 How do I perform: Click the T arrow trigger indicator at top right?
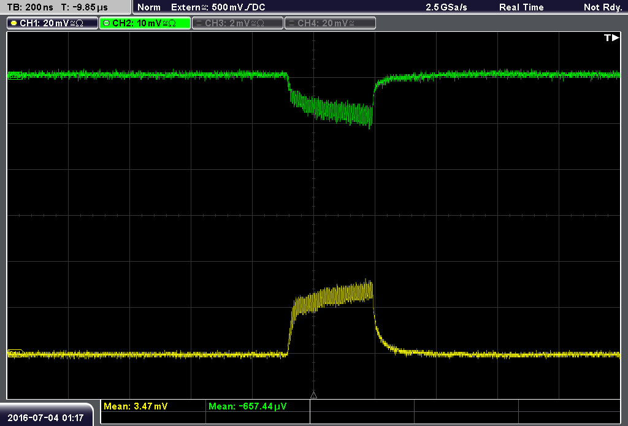pyautogui.click(x=611, y=37)
